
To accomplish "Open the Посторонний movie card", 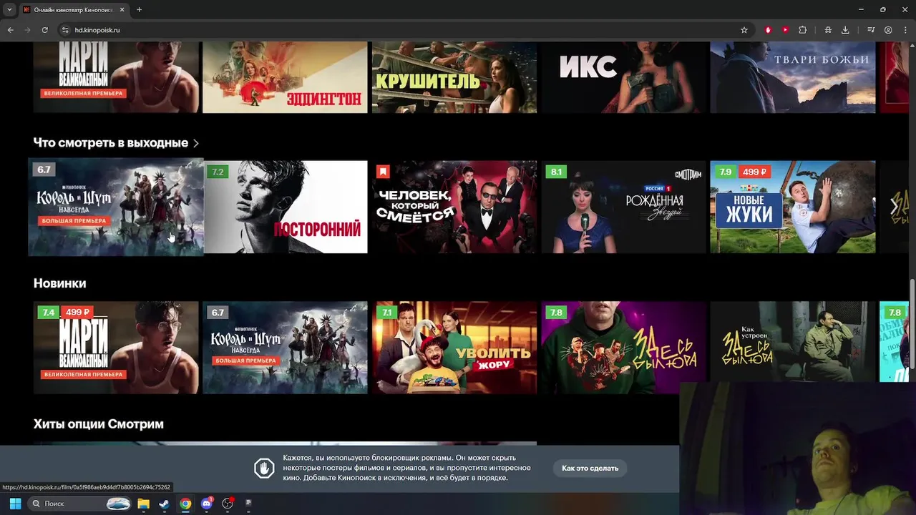I will click(x=285, y=207).
